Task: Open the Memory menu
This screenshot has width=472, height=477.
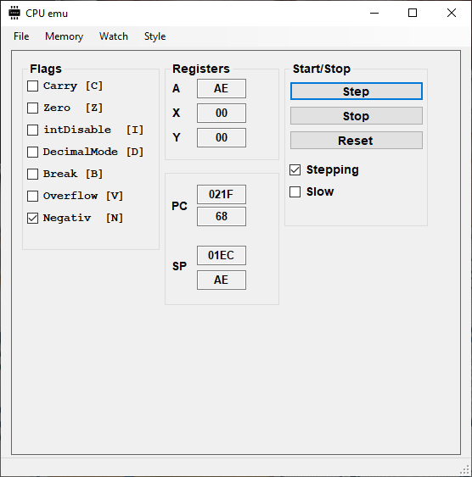Action: (64, 36)
